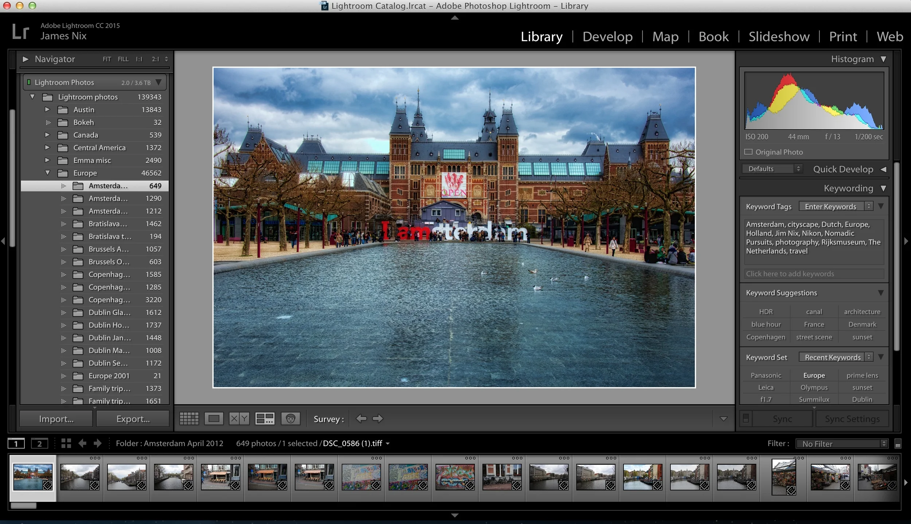Select Survey view icon in toolbar
911x524 pixels.
pyautogui.click(x=265, y=419)
